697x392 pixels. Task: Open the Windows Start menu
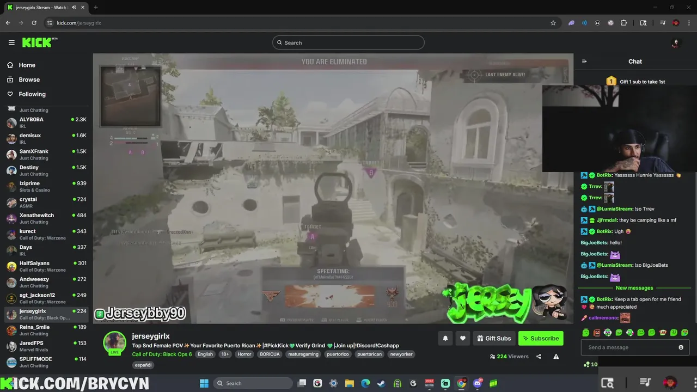pyautogui.click(x=204, y=383)
